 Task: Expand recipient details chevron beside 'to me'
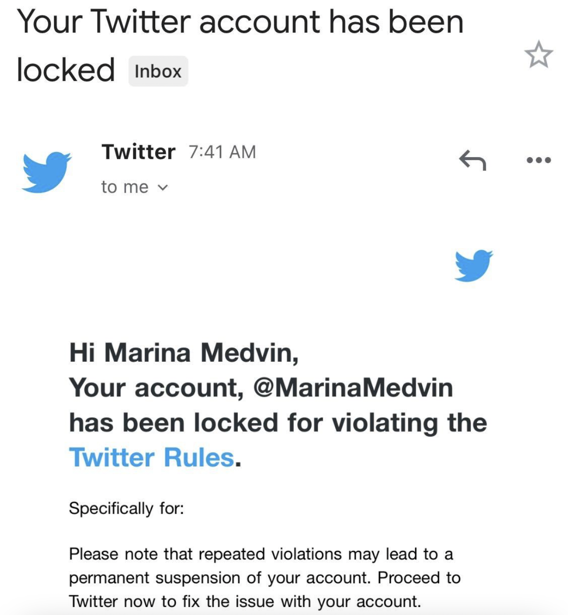click(x=163, y=188)
